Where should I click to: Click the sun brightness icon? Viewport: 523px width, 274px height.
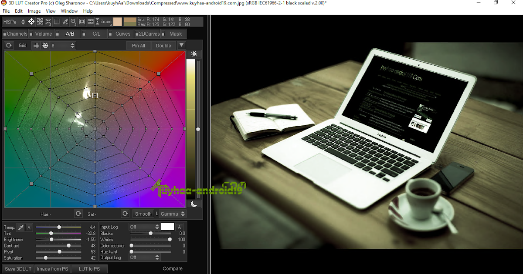coord(194,54)
